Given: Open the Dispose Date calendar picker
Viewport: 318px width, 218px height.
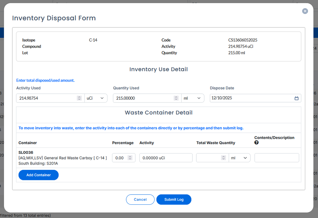Looking at the screenshot, I should tap(296, 98).
